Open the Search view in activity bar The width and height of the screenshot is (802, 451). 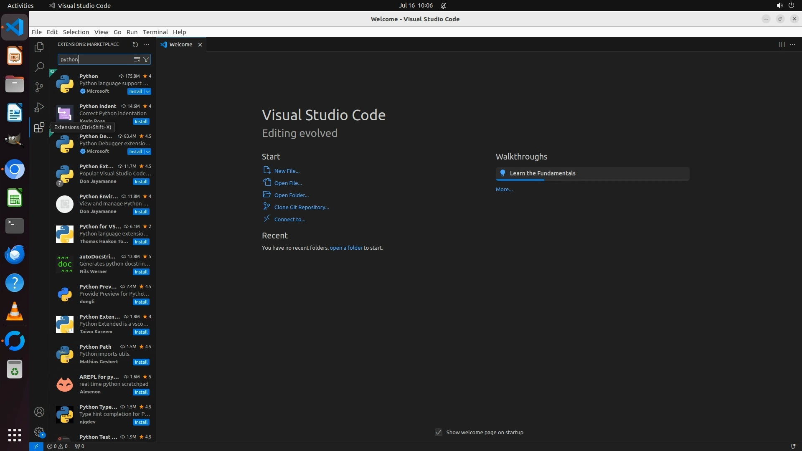pos(39,67)
